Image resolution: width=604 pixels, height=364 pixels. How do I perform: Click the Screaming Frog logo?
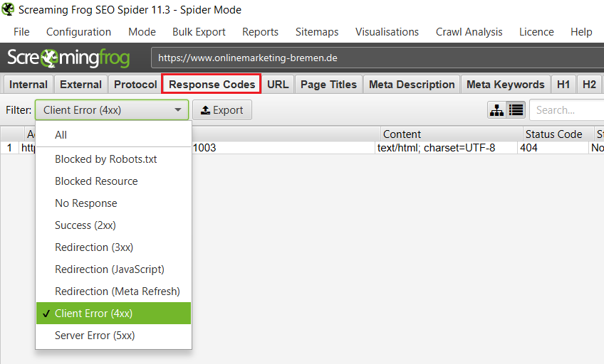pyautogui.click(x=68, y=58)
